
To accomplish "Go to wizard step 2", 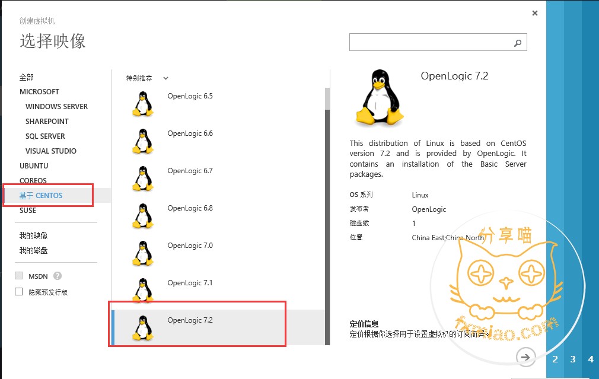I will (x=555, y=359).
